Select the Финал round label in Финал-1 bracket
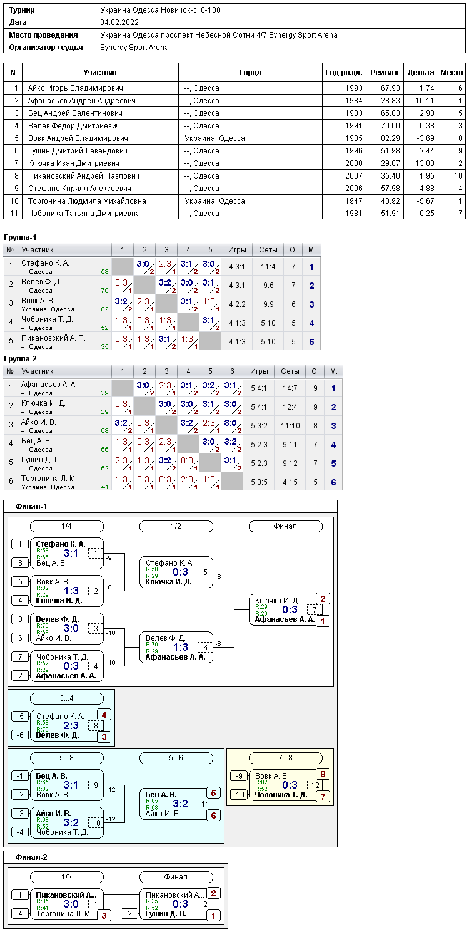Image resolution: width=469 pixels, height=932 pixels. (285, 526)
